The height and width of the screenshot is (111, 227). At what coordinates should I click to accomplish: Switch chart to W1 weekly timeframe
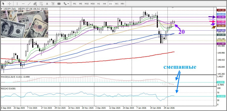117,4
